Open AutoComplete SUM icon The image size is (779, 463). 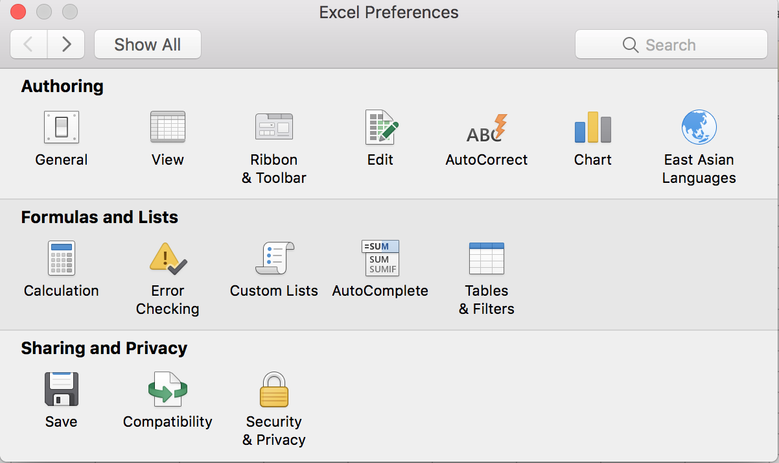pyautogui.click(x=380, y=258)
